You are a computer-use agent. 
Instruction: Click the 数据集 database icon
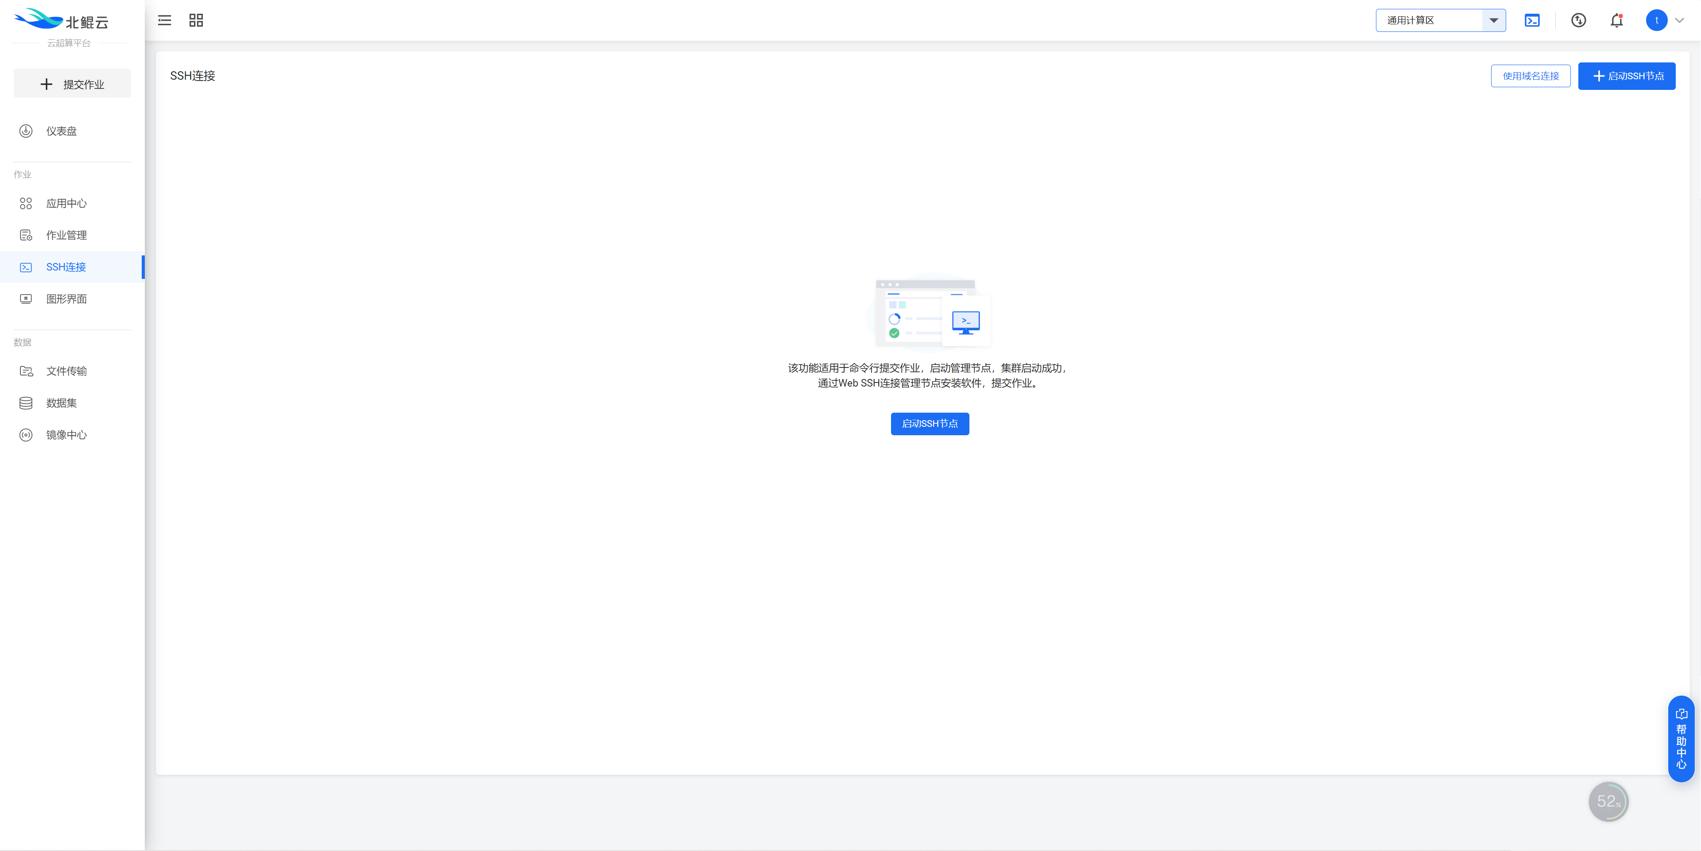26,403
